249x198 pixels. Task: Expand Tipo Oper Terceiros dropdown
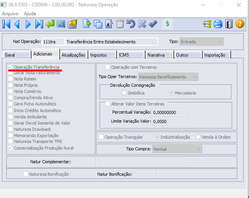pos(168,77)
